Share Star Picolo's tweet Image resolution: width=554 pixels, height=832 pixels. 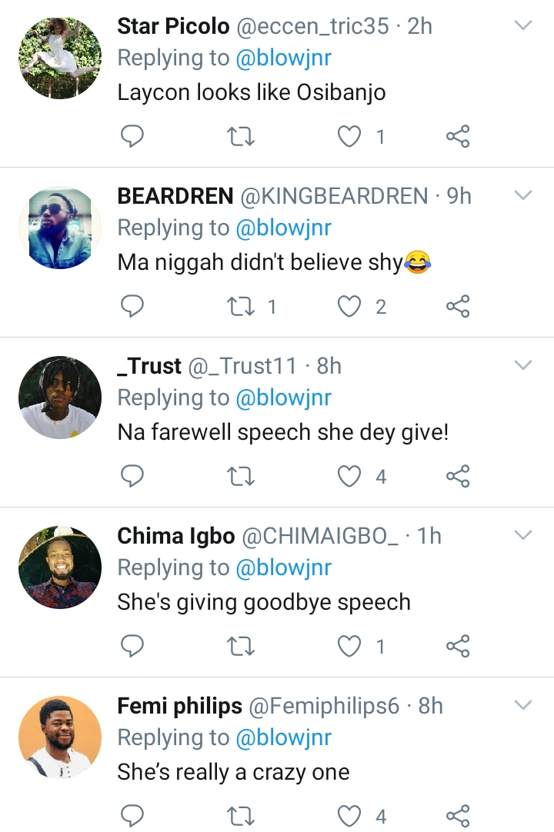(x=458, y=137)
